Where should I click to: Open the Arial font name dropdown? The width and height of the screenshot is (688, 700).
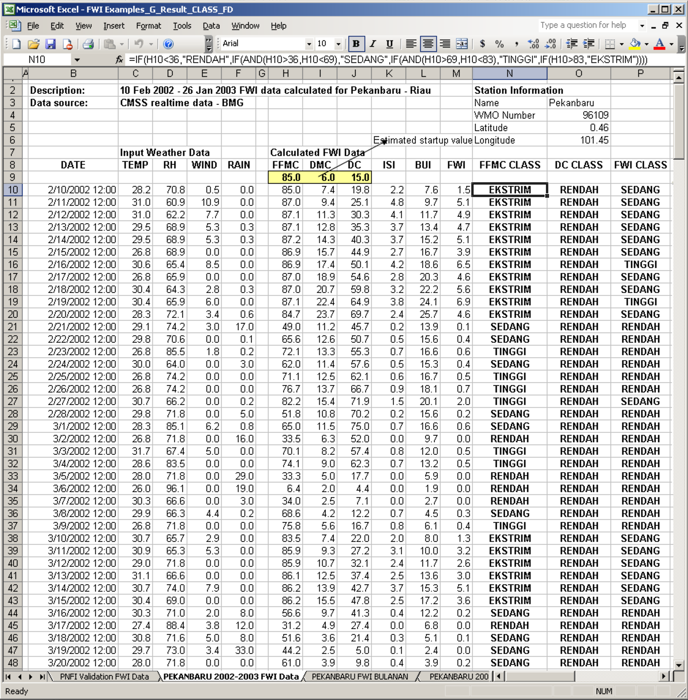[309, 44]
